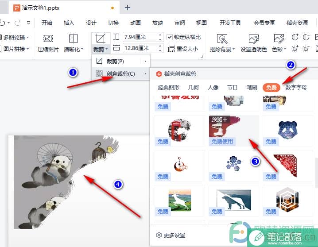Open the 切换 ribbon tab
The width and height of the screenshot is (318, 247).
click(x=113, y=23)
